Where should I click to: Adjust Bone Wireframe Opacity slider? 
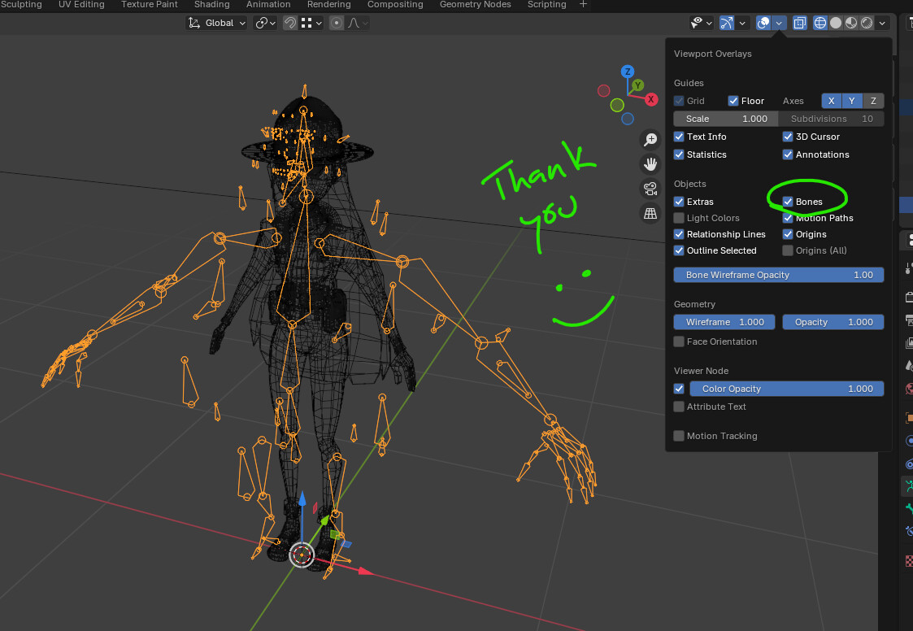pyautogui.click(x=779, y=275)
